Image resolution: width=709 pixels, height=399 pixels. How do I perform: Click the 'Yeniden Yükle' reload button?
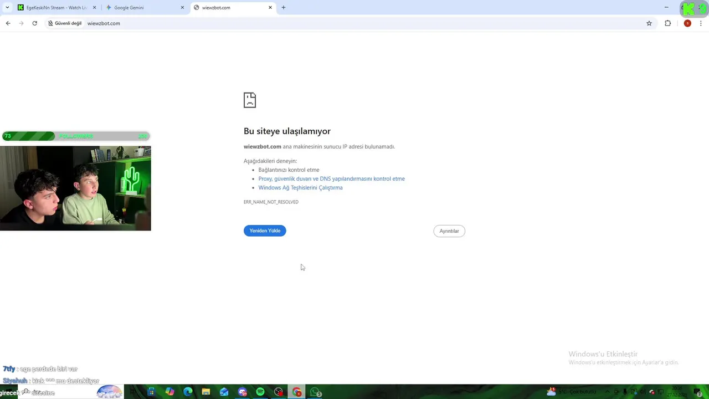point(265,231)
